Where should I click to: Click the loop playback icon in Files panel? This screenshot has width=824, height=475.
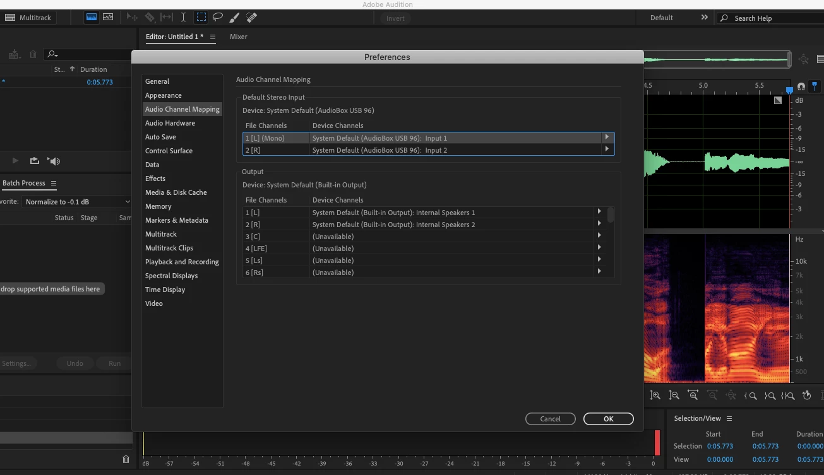[35, 161]
